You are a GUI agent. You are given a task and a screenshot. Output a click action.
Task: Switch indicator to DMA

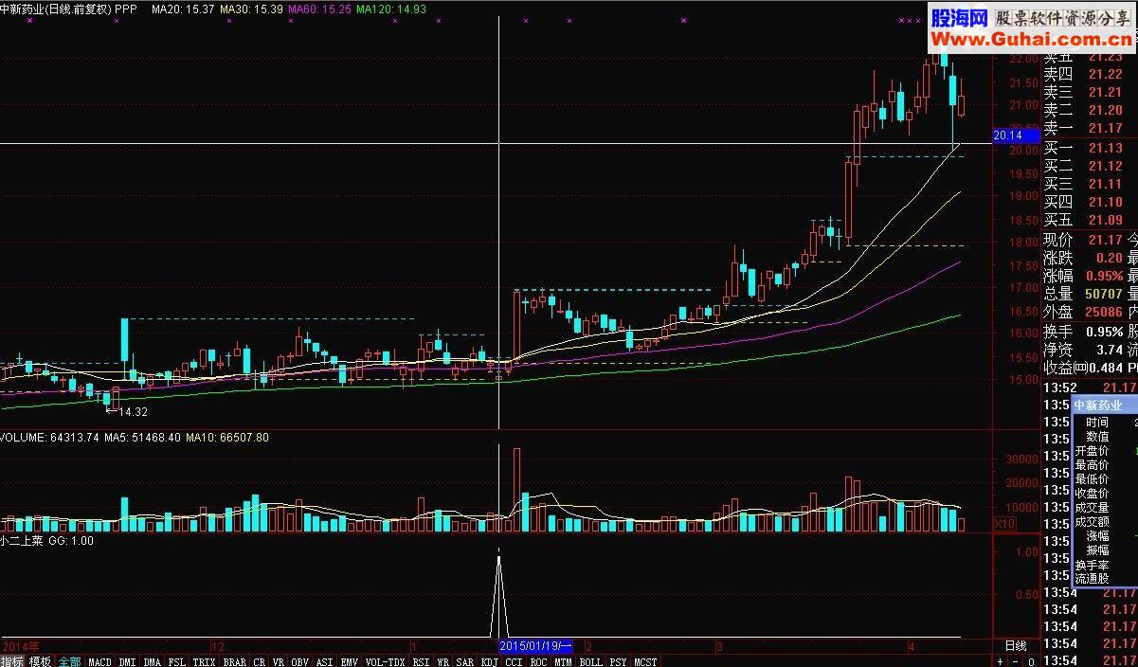click(x=152, y=661)
